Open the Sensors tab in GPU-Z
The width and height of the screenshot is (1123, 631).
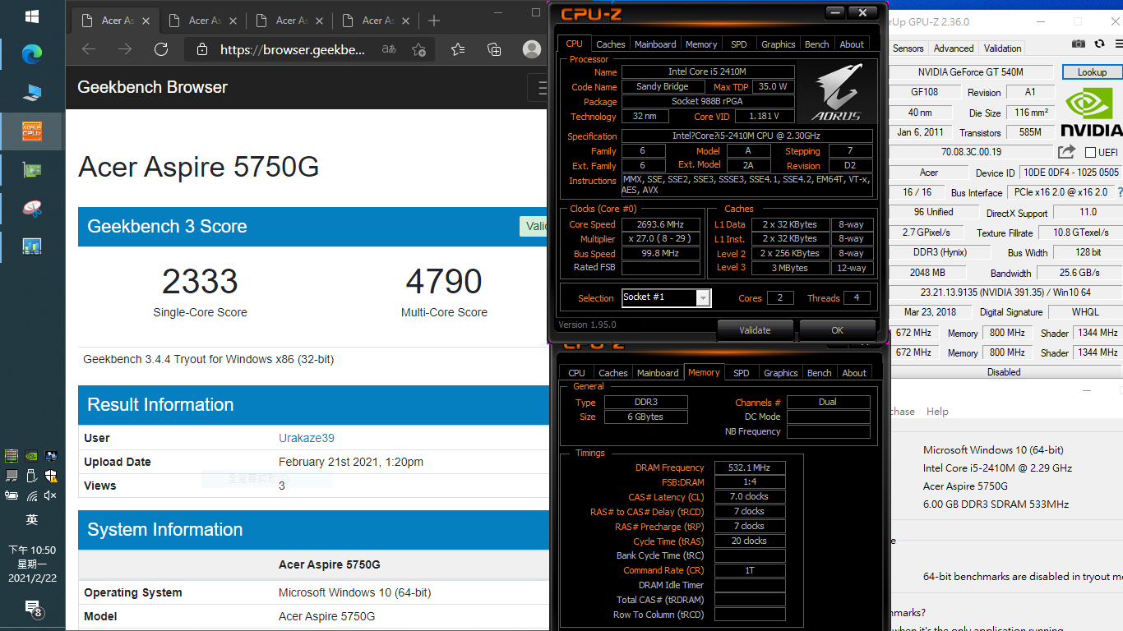pyautogui.click(x=908, y=48)
